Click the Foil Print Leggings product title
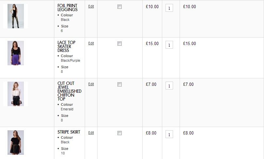 pyautogui.click(x=67, y=8)
